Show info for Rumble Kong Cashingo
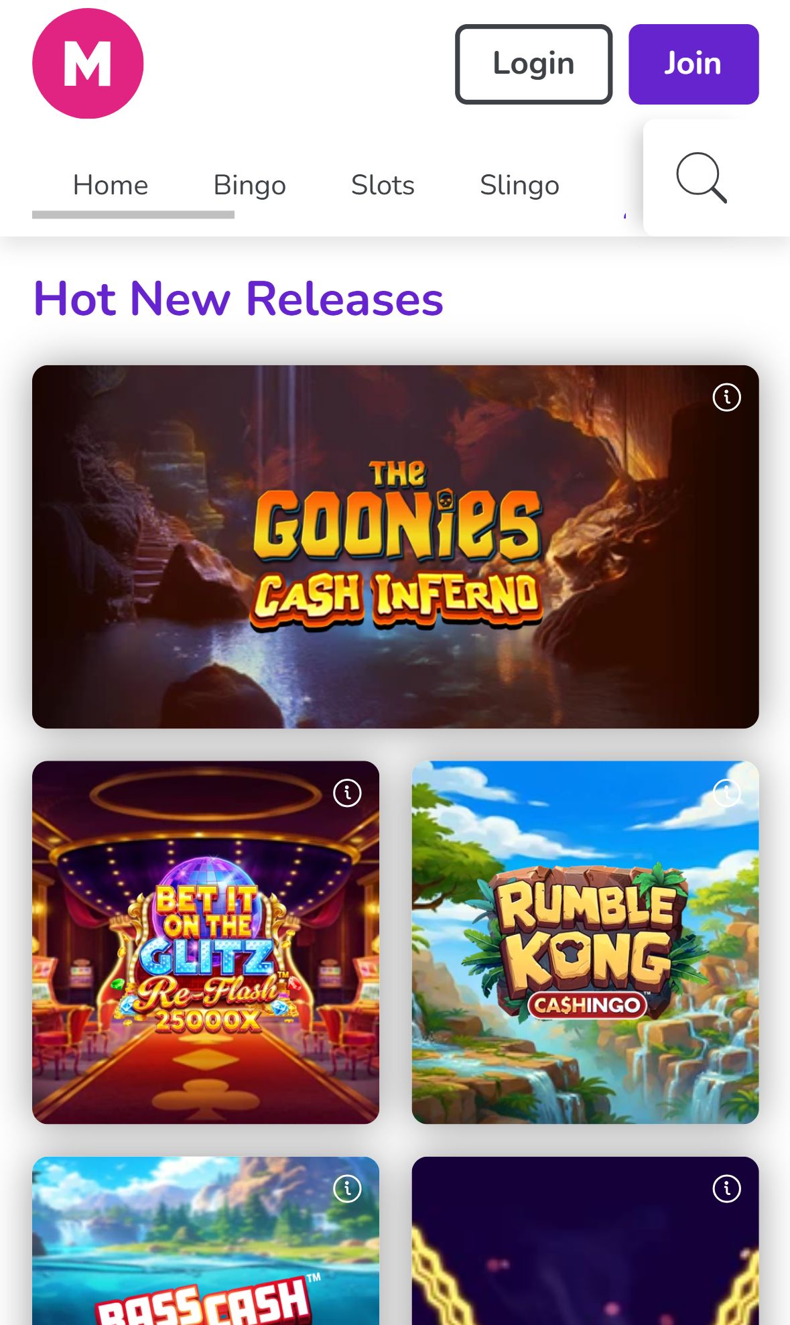This screenshot has height=1325, width=790. coord(726,793)
